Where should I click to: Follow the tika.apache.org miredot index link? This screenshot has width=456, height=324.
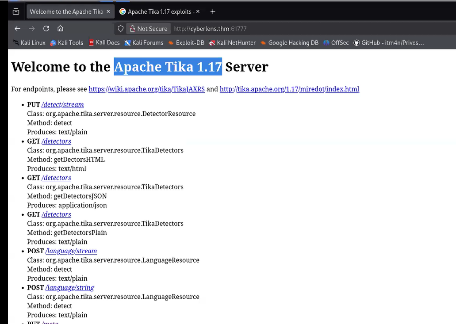coord(289,89)
